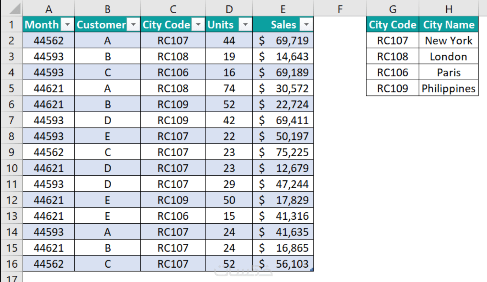Open the Units column filter dropdown
Viewport: 487px width, 282px height.
(245, 25)
